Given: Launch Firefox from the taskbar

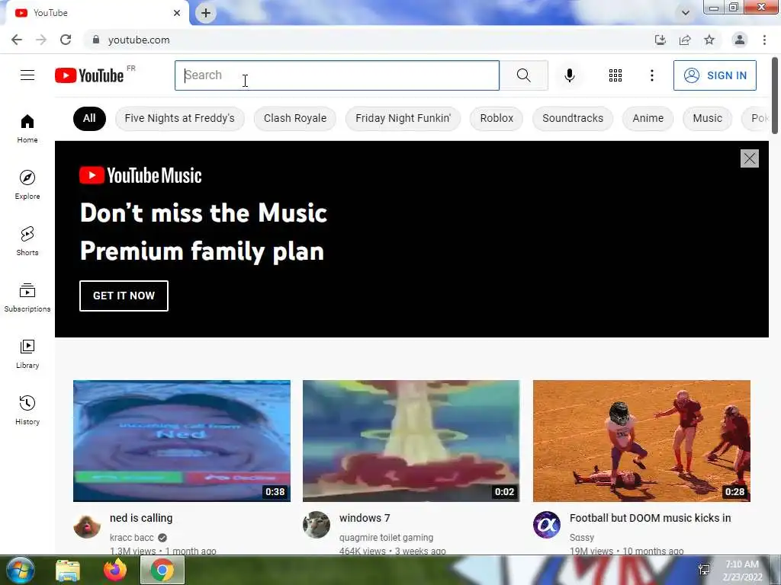Looking at the screenshot, I should point(115,570).
